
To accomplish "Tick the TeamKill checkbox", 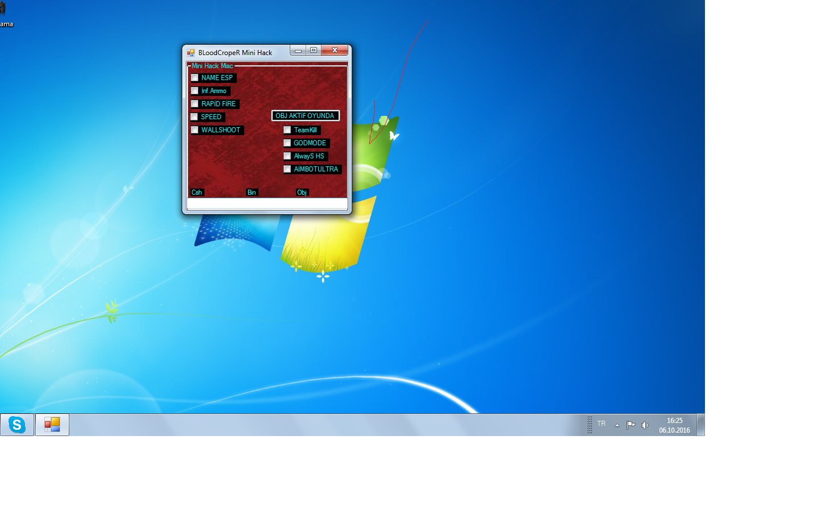I will point(287,130).
